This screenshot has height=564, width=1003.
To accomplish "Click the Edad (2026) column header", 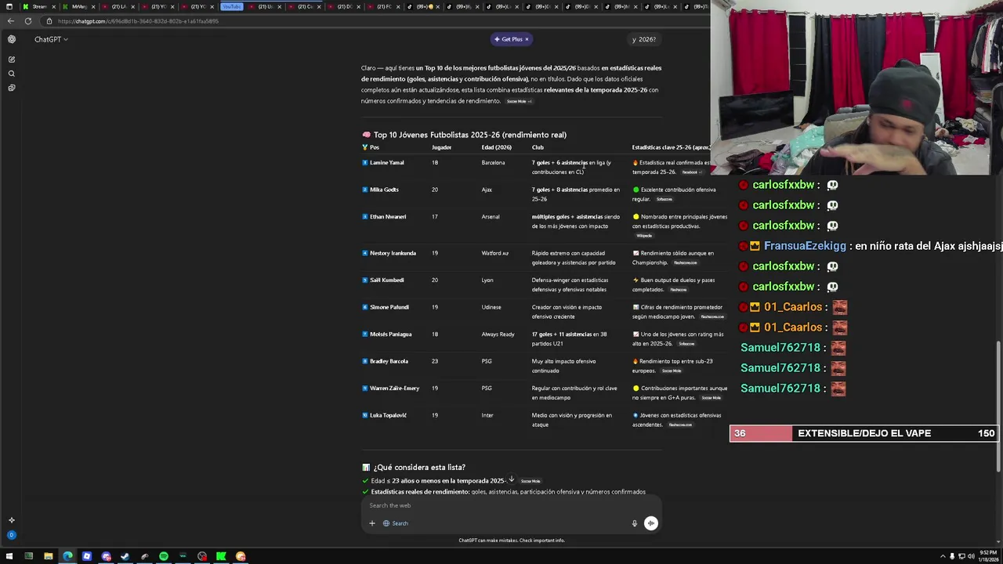I will click(496, 147).
